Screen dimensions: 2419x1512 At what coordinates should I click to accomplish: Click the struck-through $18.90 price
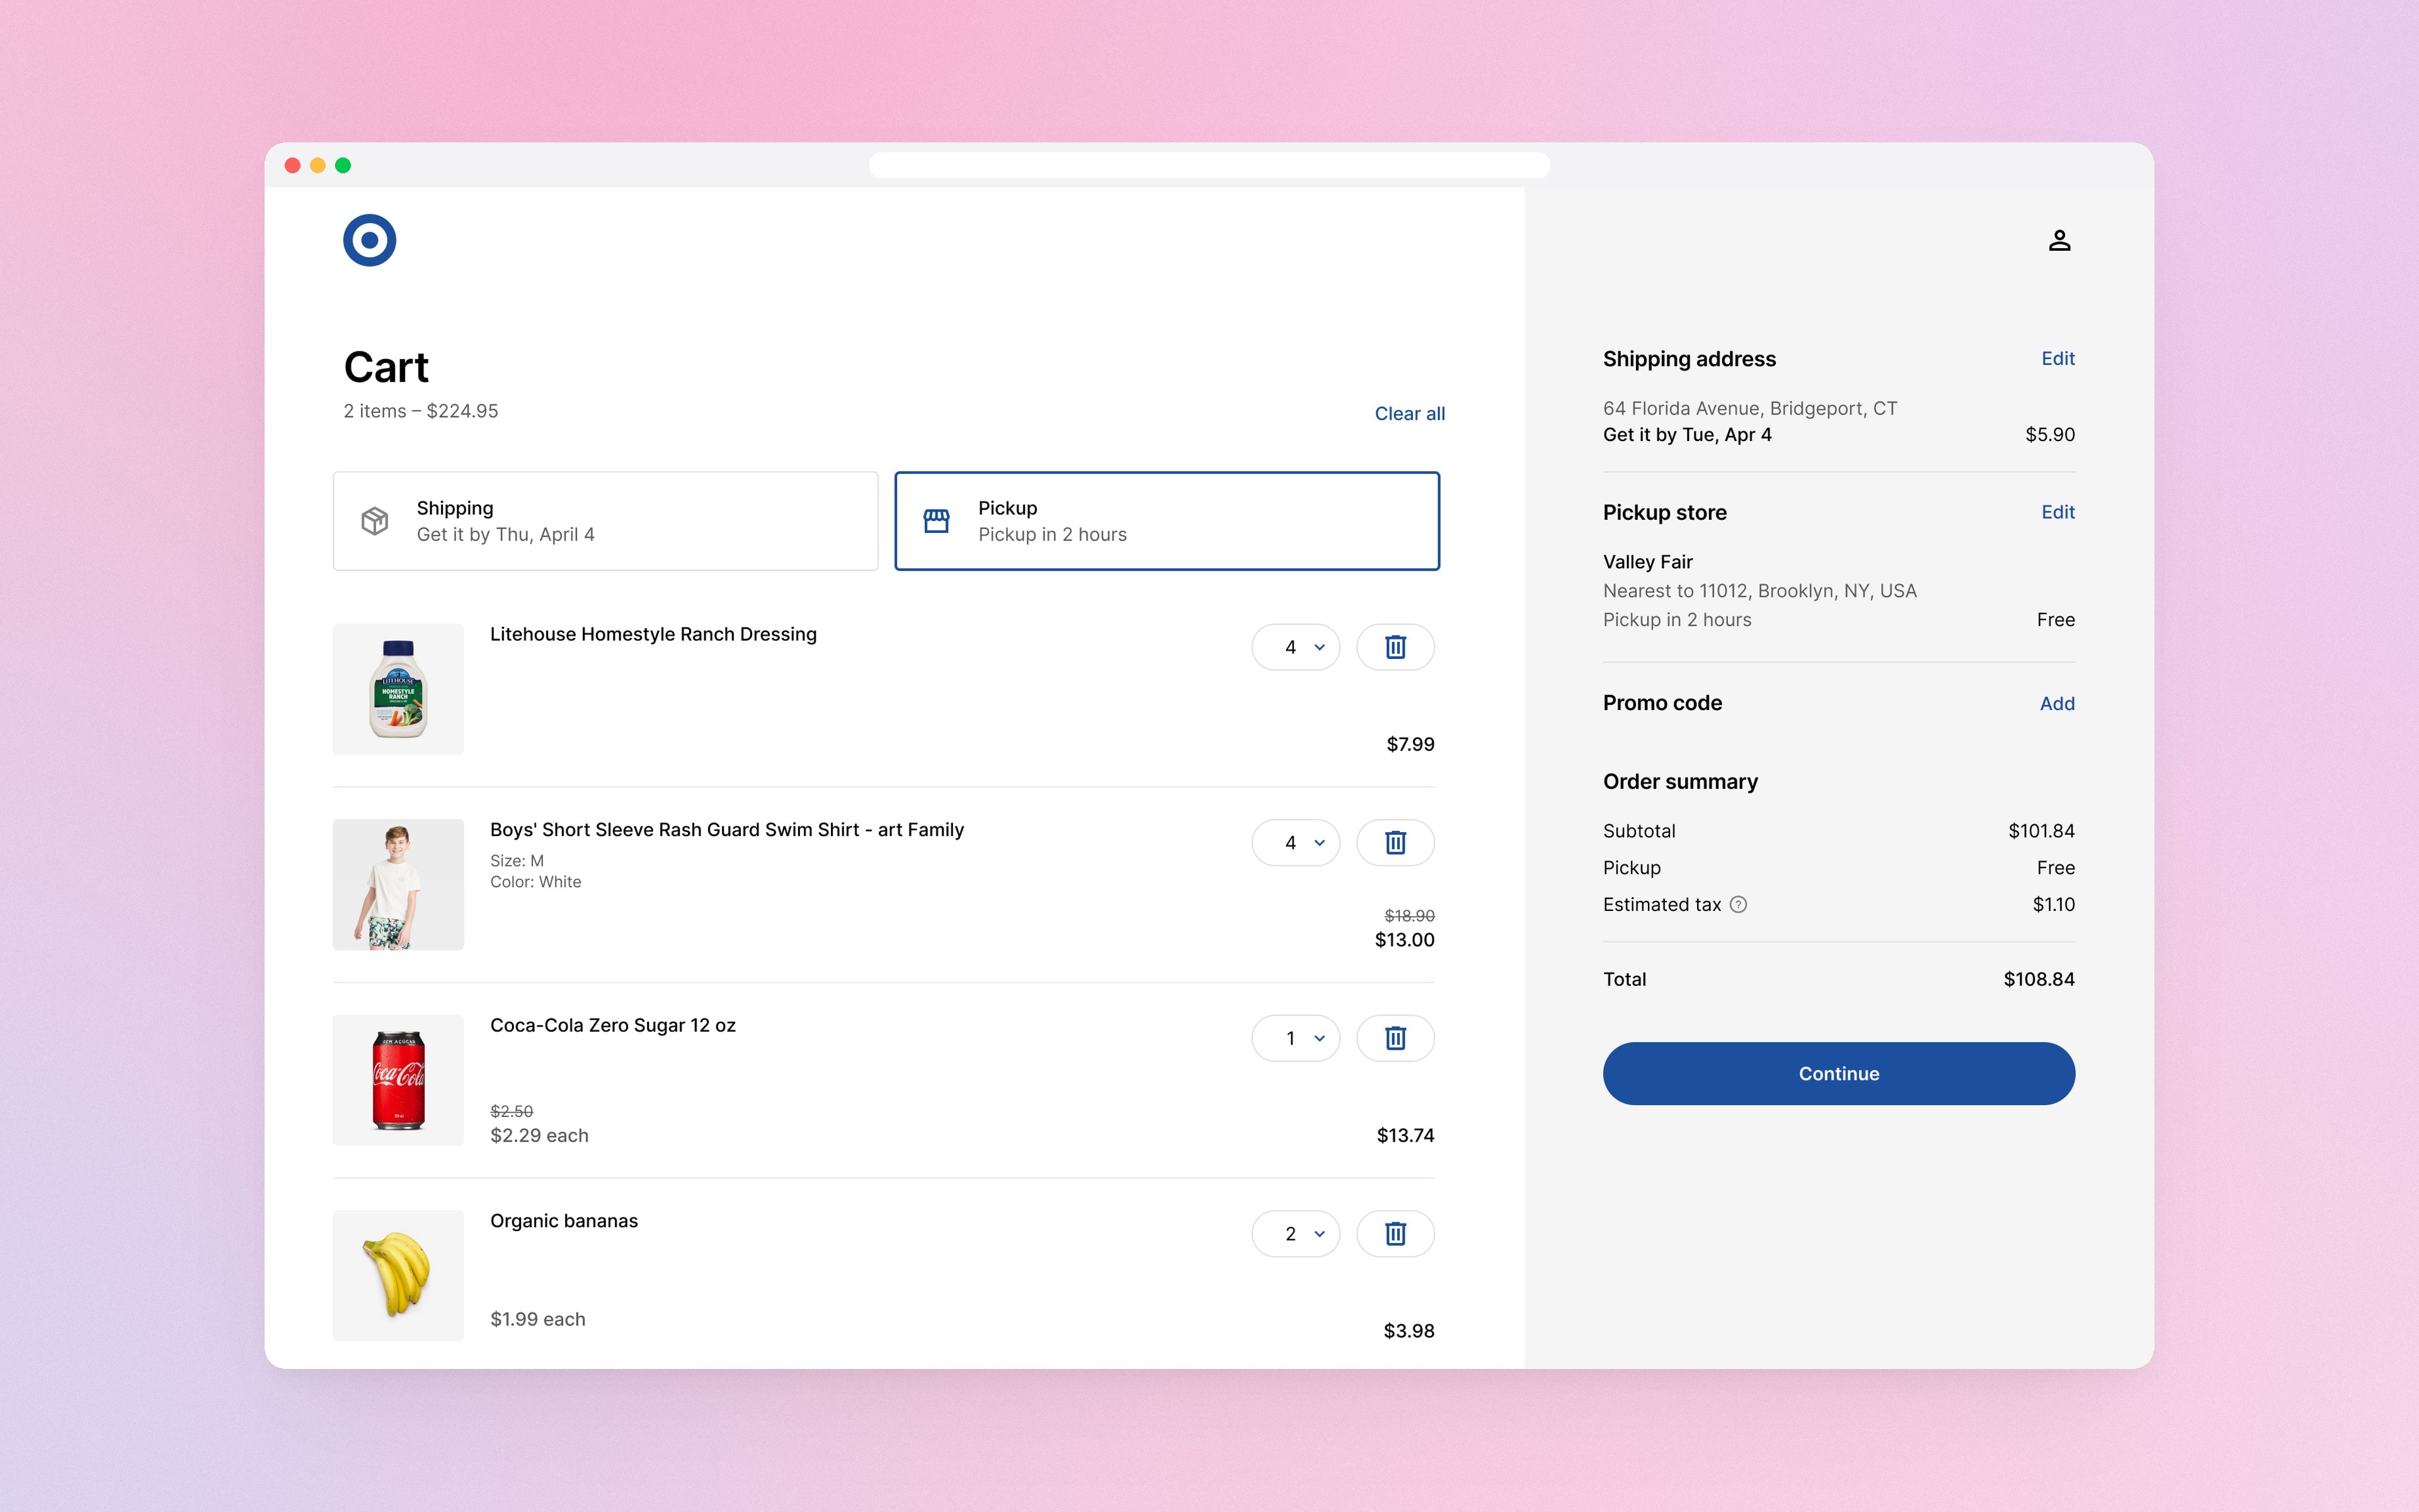(1409, 916)
